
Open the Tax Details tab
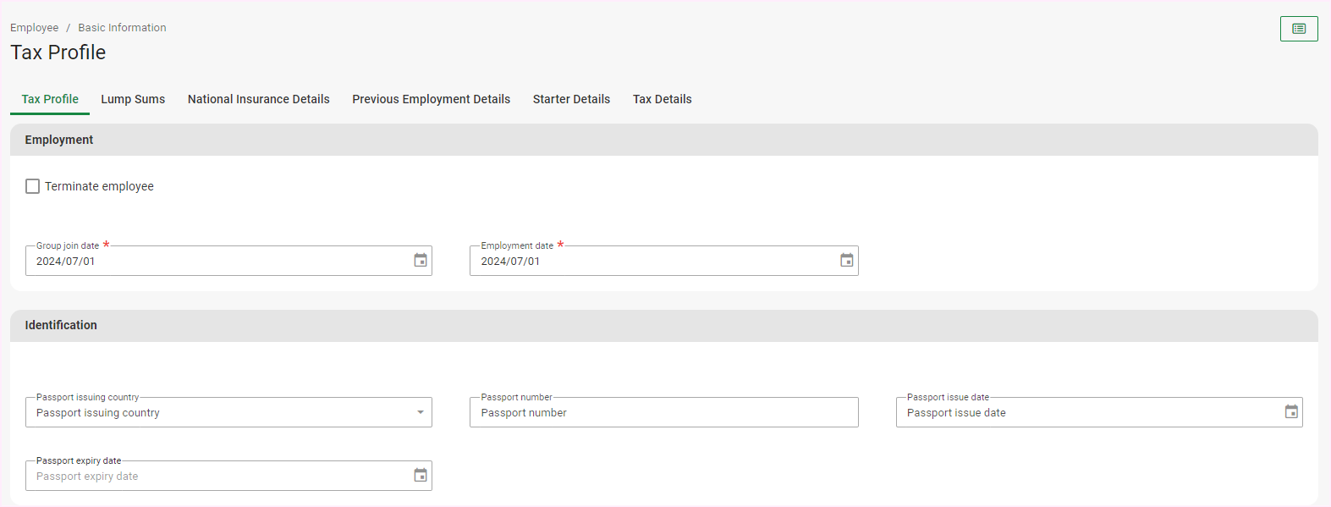662,99
